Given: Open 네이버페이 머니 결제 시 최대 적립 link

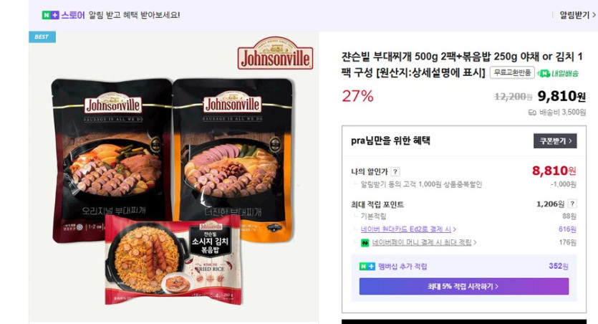Looking at the screenshot, I should [422, 242].
